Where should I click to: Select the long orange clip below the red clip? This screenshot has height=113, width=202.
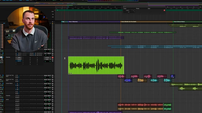tap(140, 109)
